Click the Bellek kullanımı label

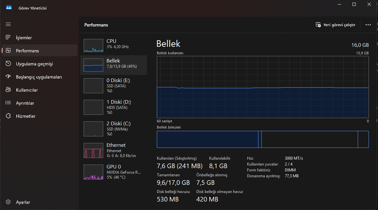[x=170, y=53]
